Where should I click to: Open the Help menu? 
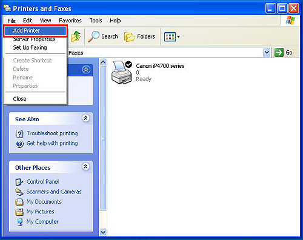coord(115,21)
